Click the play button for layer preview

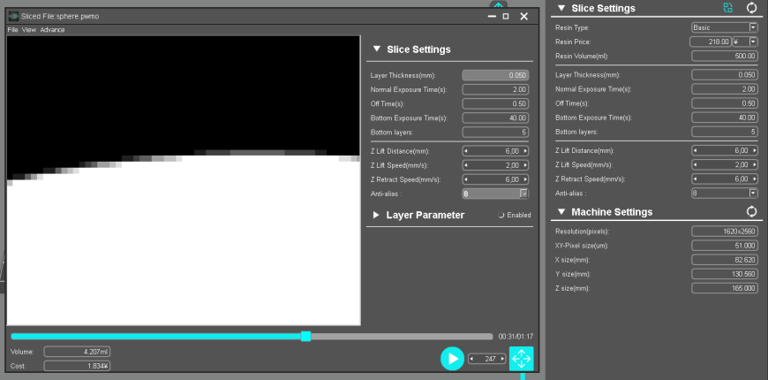pos(452,359)
